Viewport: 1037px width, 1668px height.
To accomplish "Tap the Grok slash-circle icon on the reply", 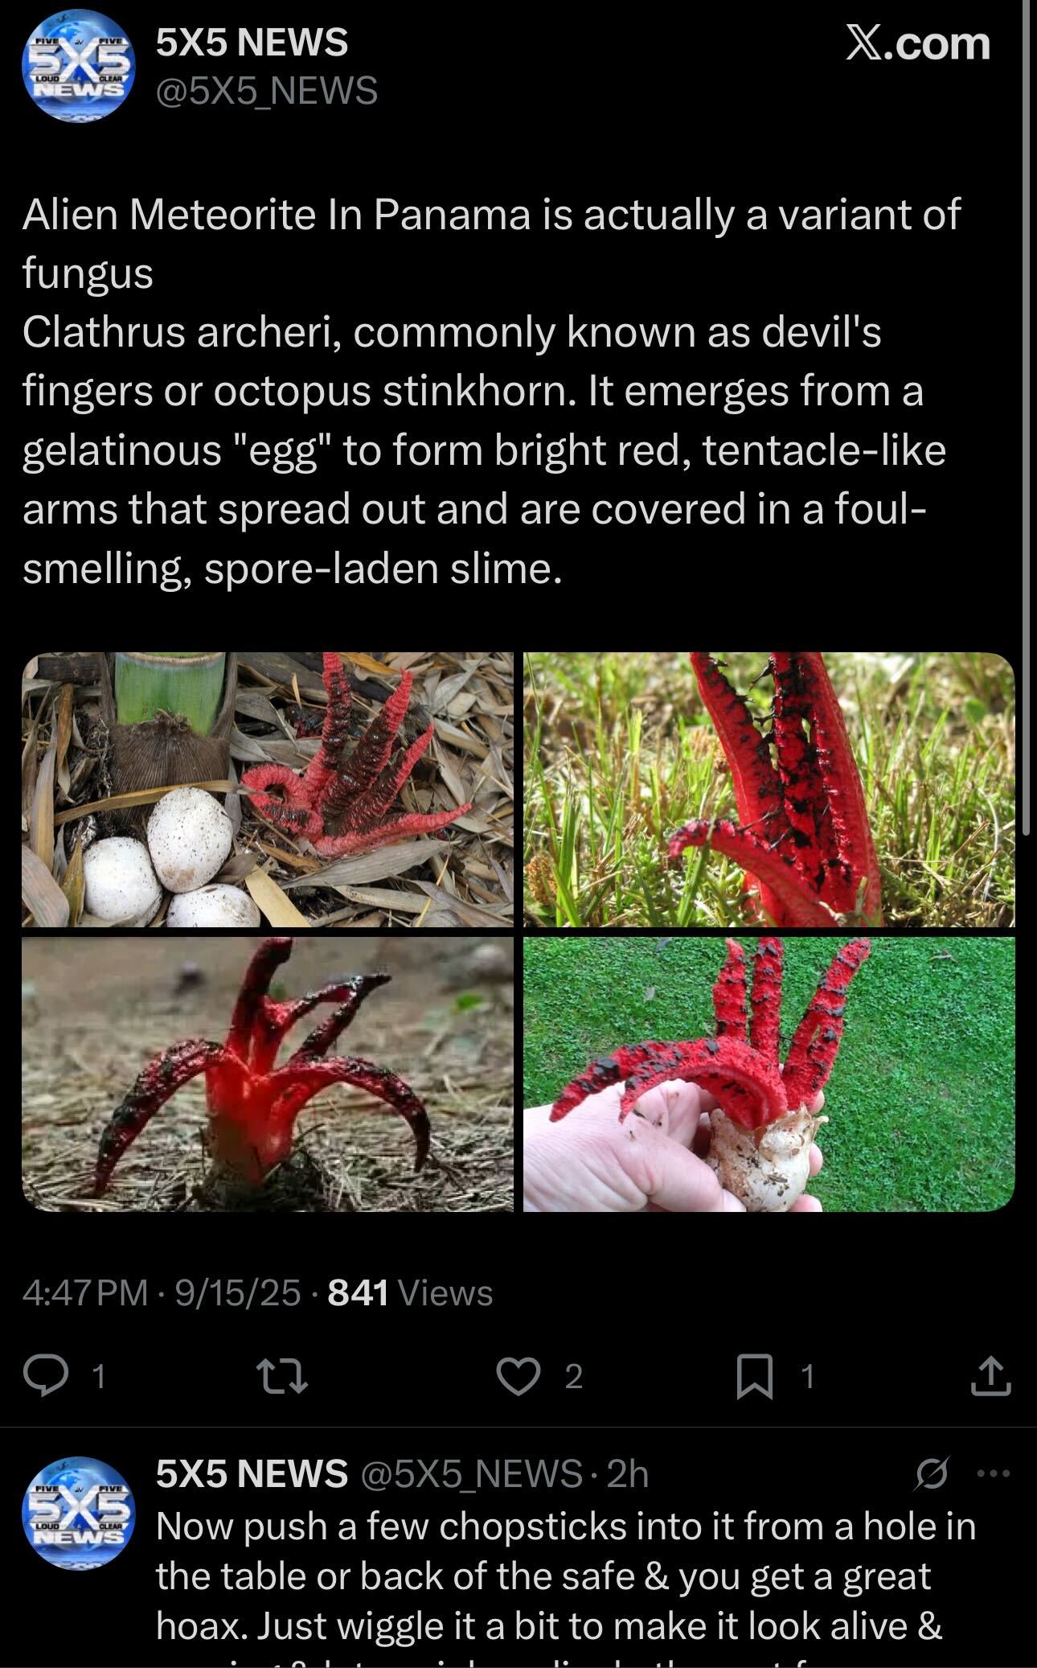I will (932, 1473).
